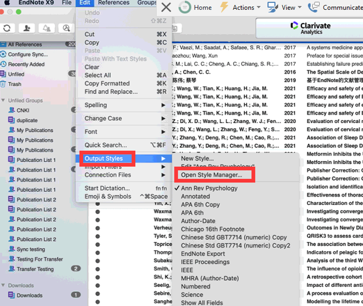Click the View monitor icon
Image resolution: width=363 pixels, height=306 pixels.
[273, 7]
